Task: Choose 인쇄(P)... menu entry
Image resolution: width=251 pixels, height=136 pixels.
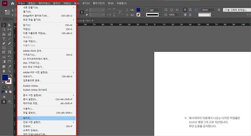Action: tap(46, 126)
